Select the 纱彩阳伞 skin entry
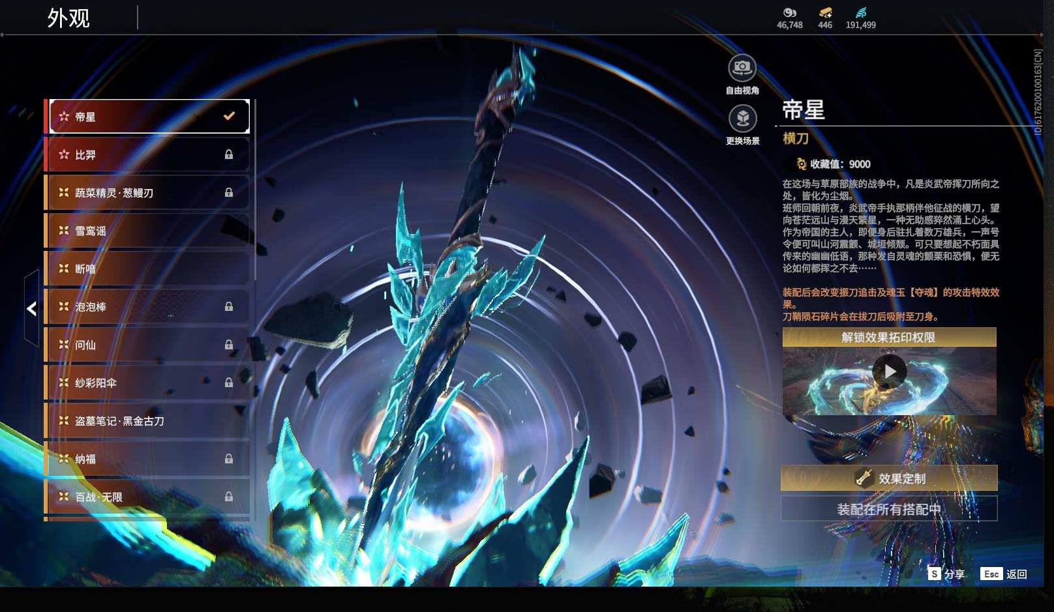This screenshot has width=1054, height=612. [x=147, y=383]
